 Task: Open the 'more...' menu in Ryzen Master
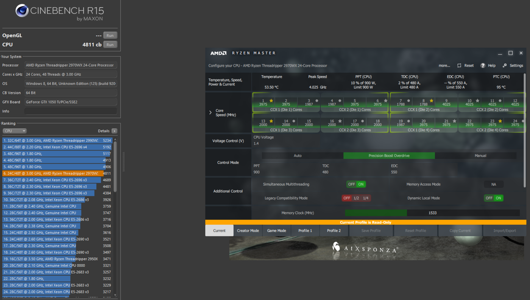click(x=444, y=65)
